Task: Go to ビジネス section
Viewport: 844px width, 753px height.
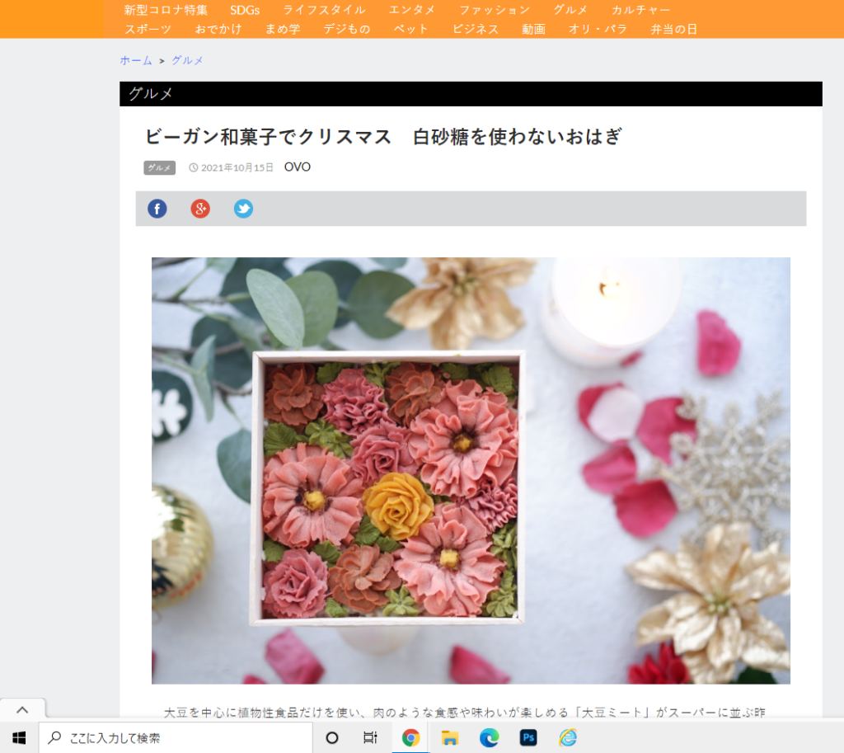Action: point(476,29)
